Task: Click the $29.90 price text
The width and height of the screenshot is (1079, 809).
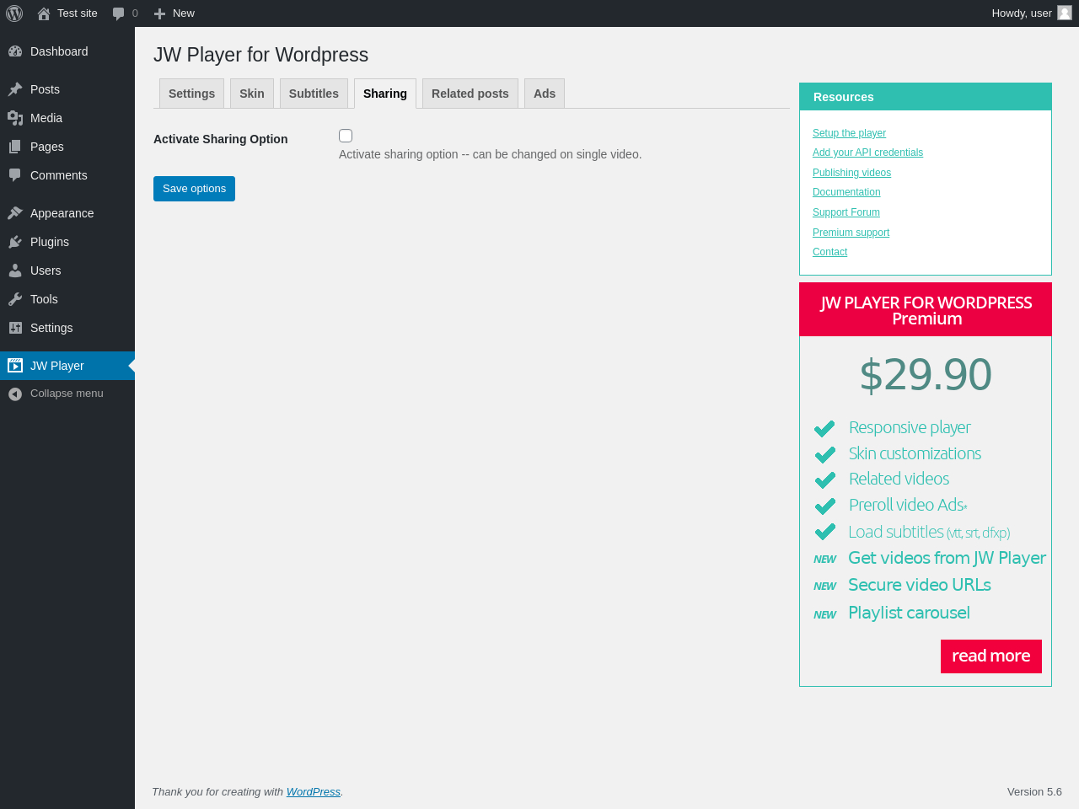Action: tap(926, 375)
